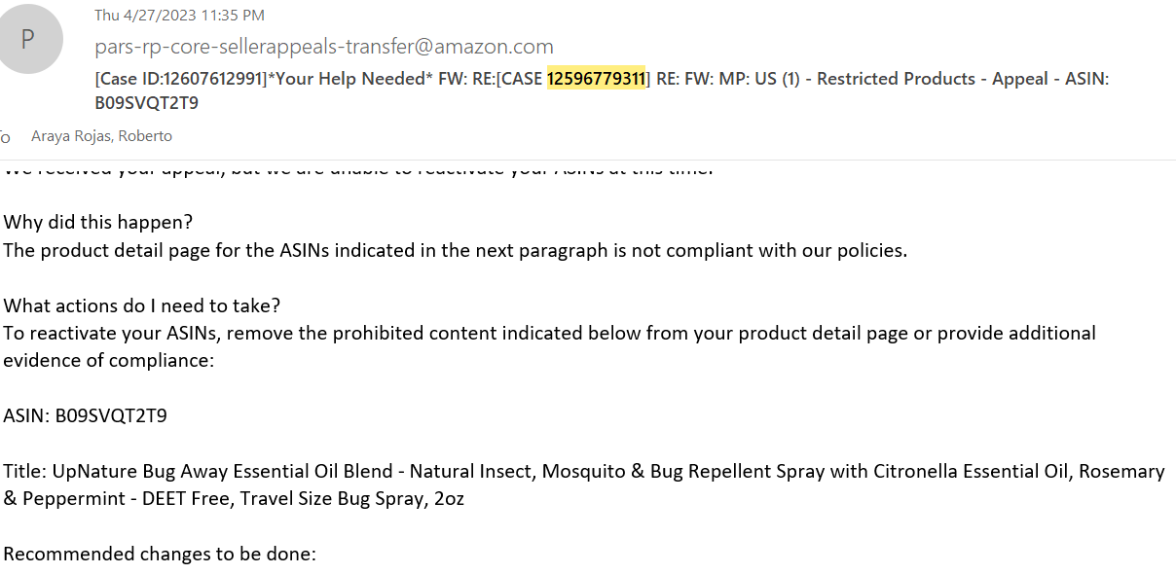
Task: Select recipient Araya Rojas, Roberto
Action: pos(102,136)
